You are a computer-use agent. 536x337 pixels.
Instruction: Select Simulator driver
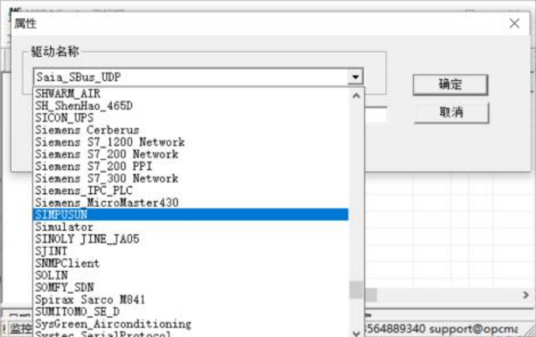tap(191, 227)
